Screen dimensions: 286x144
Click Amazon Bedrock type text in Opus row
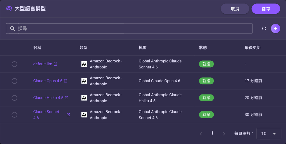(106, 81)
